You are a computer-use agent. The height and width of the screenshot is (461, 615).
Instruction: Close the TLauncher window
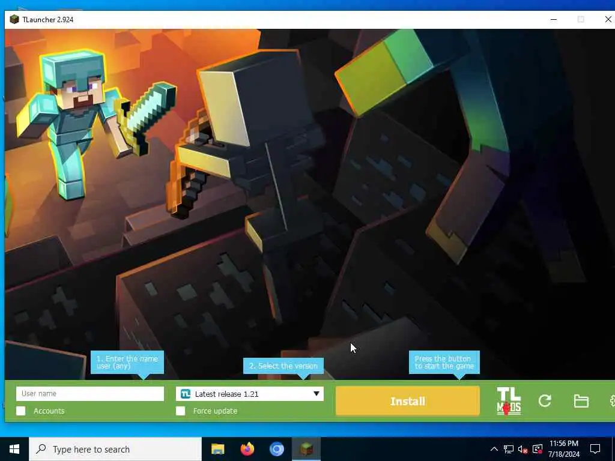(x=608, y=19)
